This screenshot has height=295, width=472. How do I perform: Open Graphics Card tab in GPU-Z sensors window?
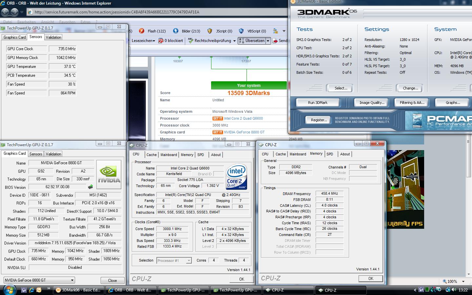click(14, 37)
